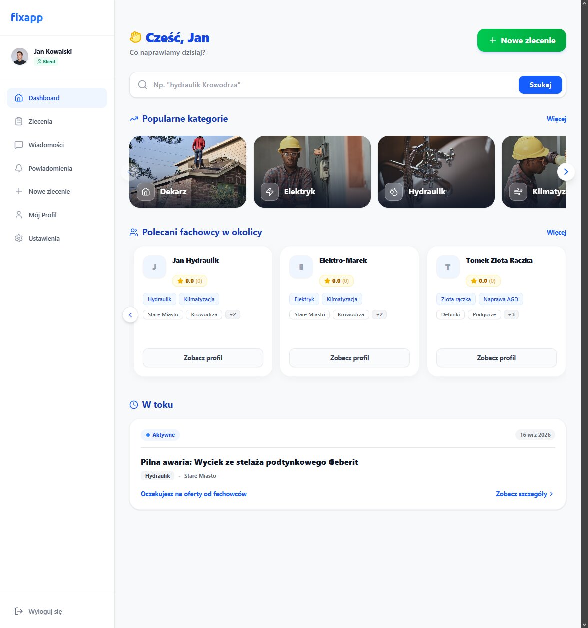Click the Powiadomienia bell icon
Screen dimensions: 588x628
click(x=19, y=168)
